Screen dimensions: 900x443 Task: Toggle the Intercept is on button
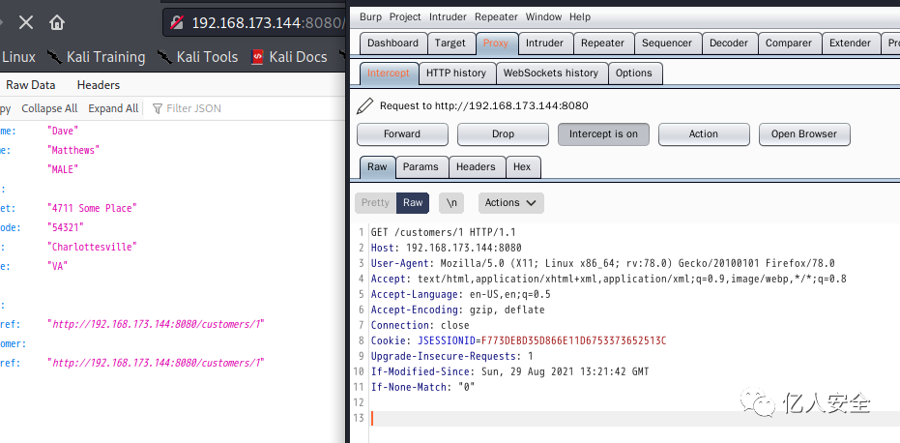pyautogui.click(x=603, y=134)
